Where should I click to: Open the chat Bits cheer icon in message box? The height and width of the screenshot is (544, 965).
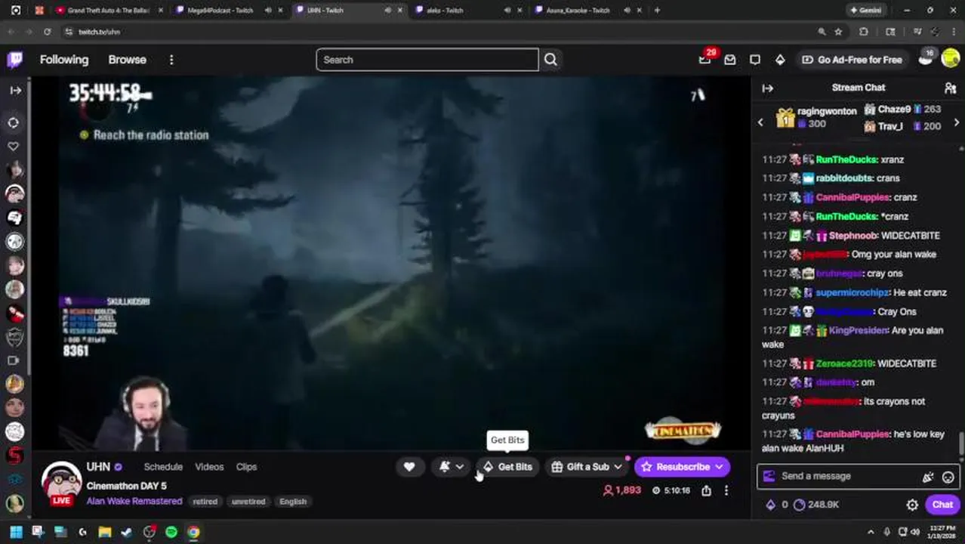[x=928, y=477]
